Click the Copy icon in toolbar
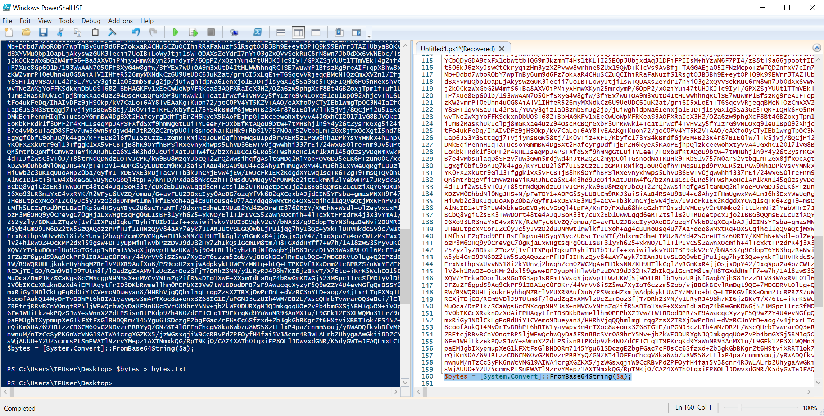 [77, 32]
